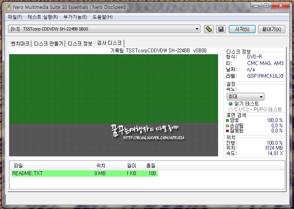This screenshot has width=294, height=209.
Task: Click the disc ID value CMC MAG. AM3
Action: point(265,64)
